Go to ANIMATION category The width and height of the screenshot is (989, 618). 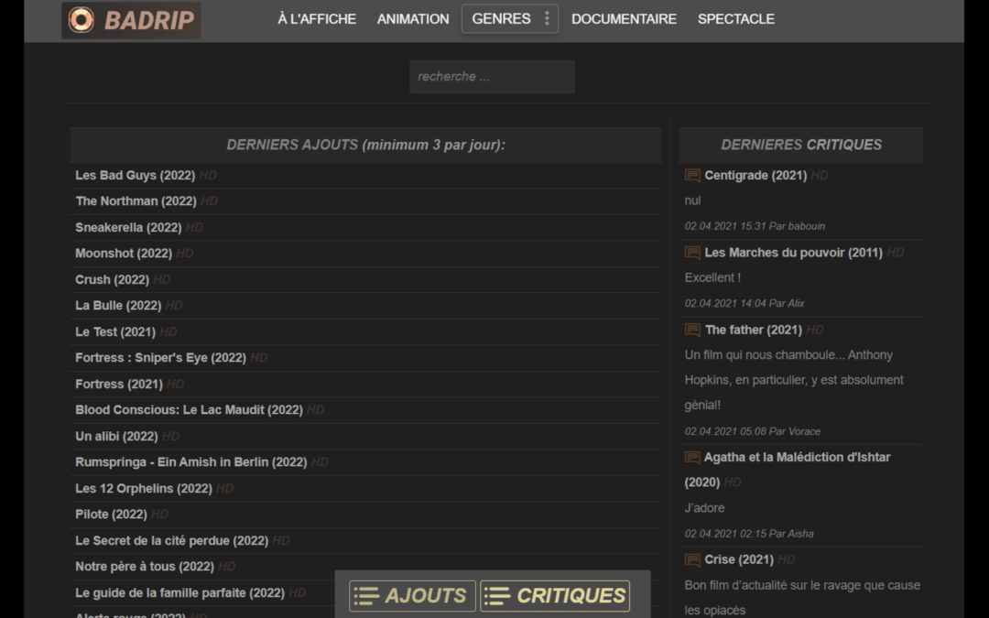(413, 19)
